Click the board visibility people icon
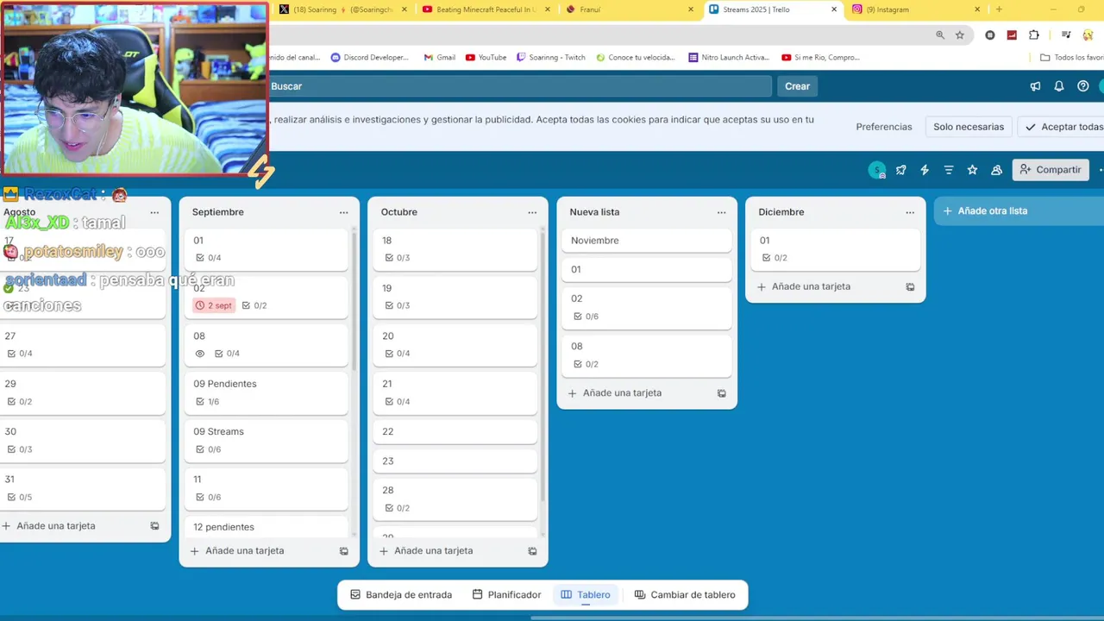This screenshot has height=621, width=1104. (996, 170)
